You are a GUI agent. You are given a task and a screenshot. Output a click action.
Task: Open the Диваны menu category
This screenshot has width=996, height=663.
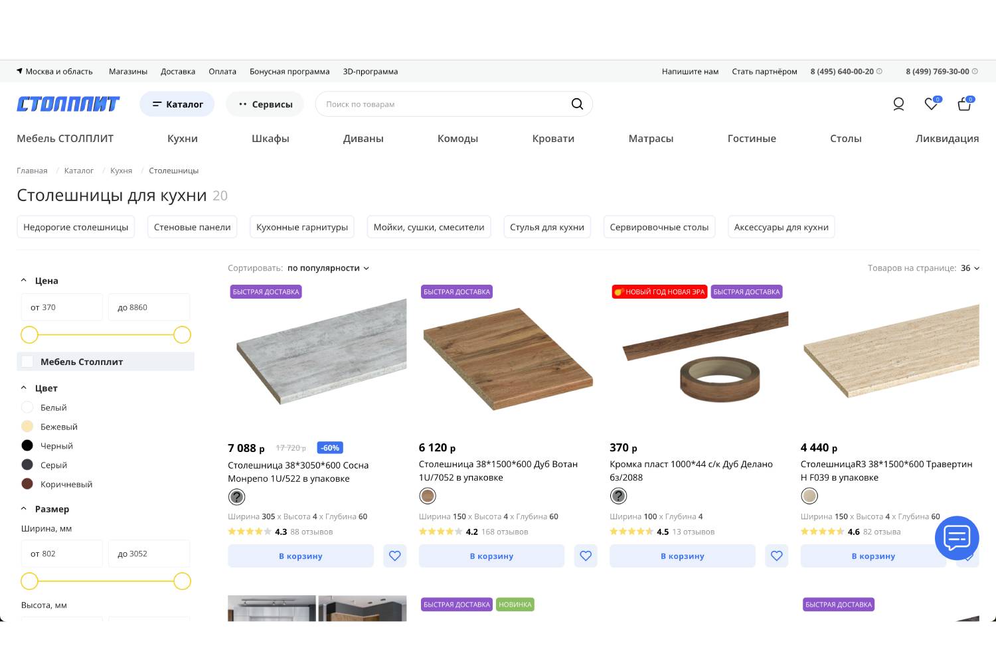(363, 139)
